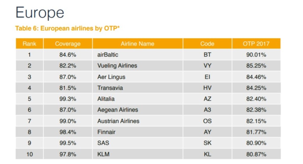
Task: Click the Code column header
Action: (x=207, y=44)
